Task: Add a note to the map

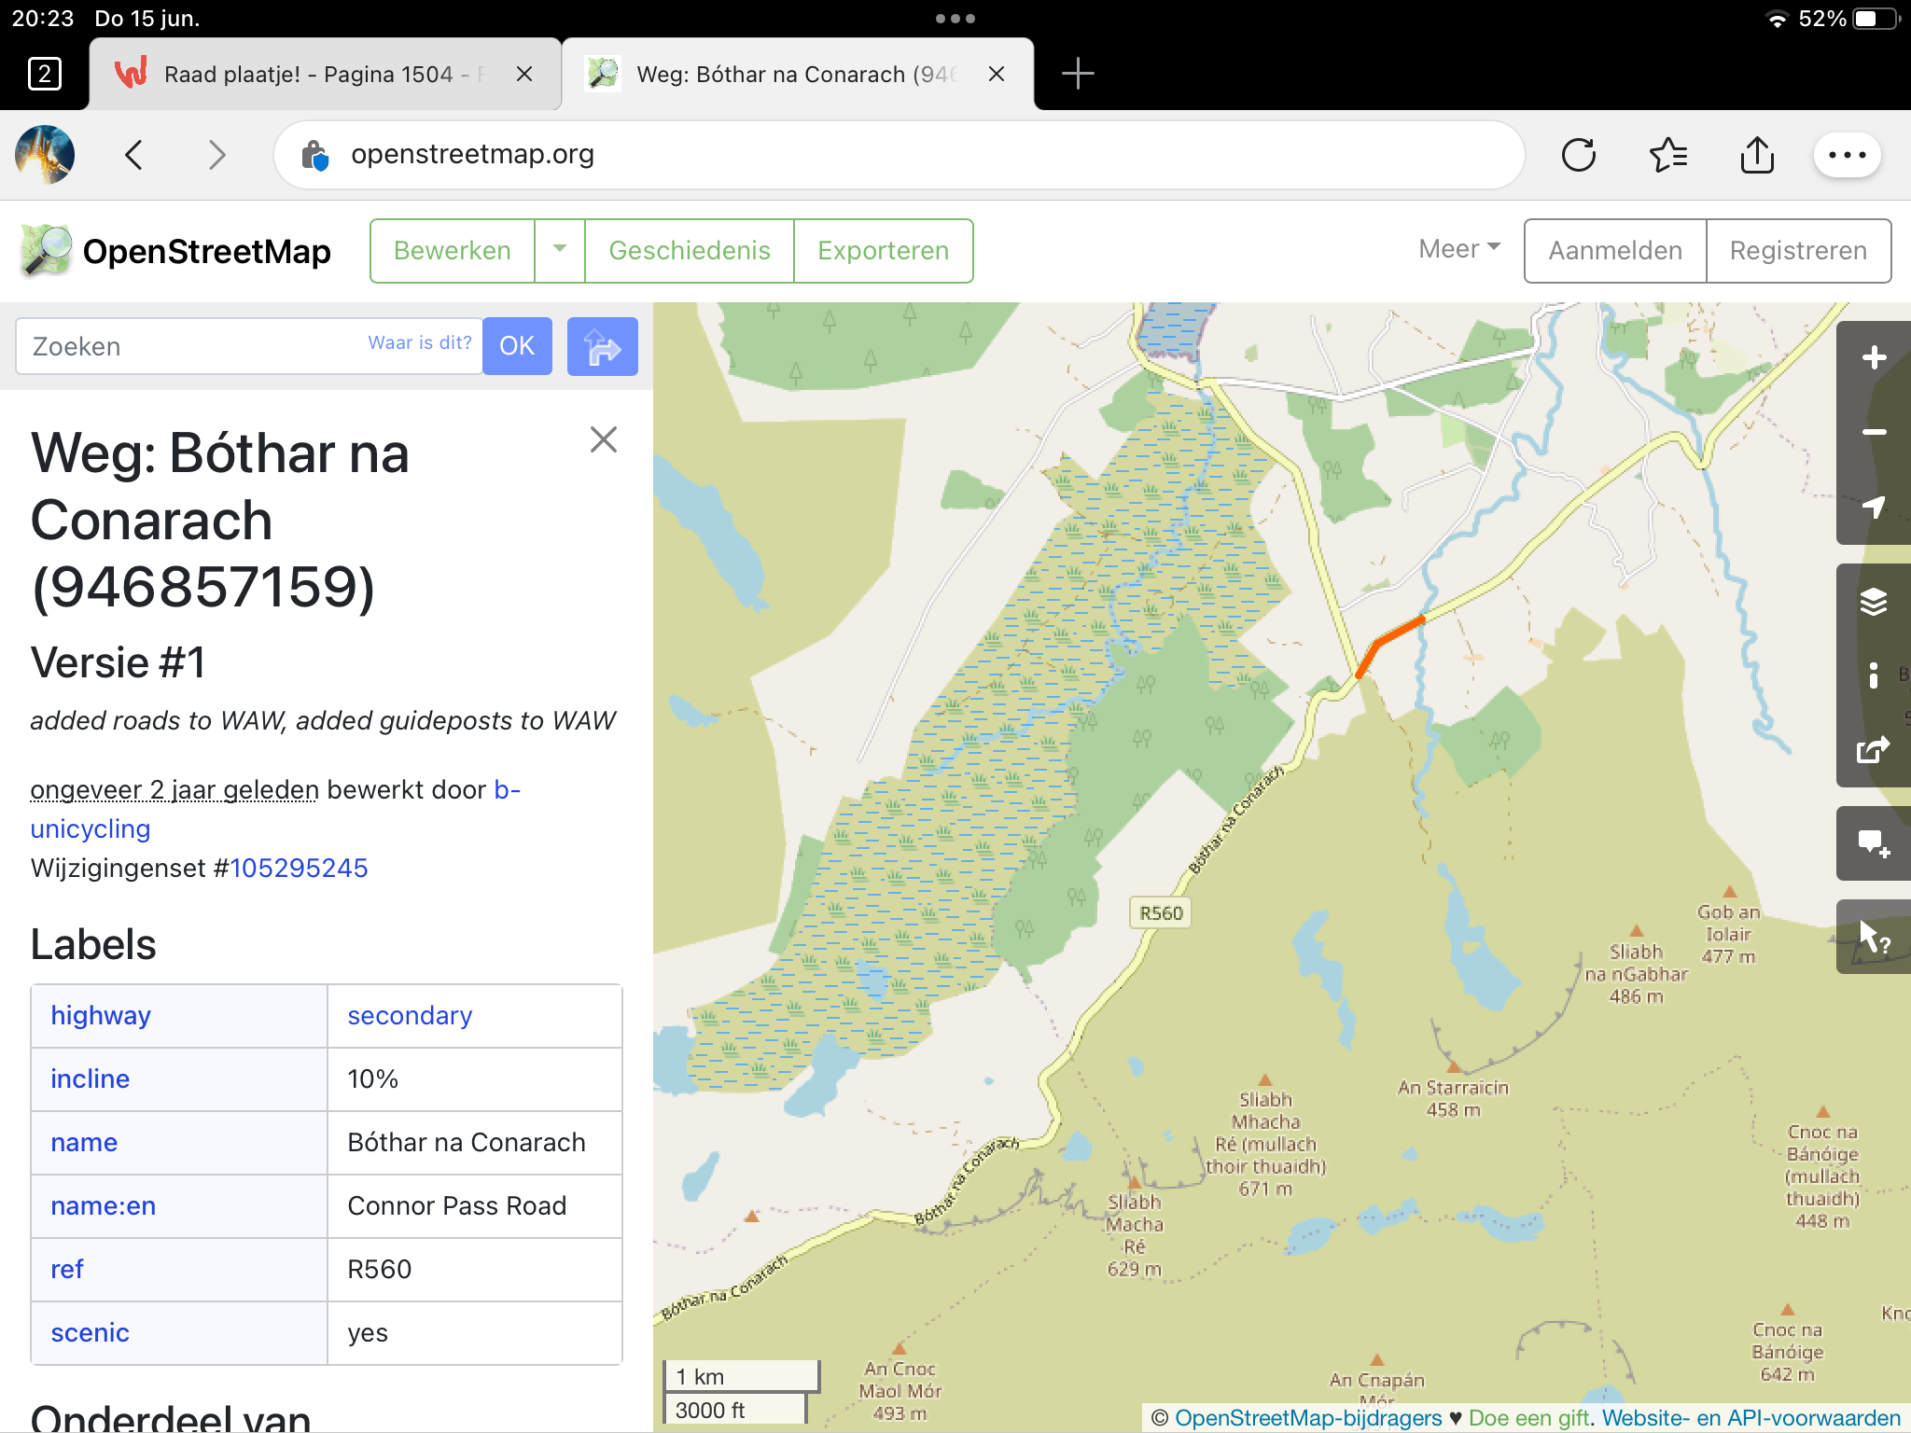Action: pos(1873,843)
